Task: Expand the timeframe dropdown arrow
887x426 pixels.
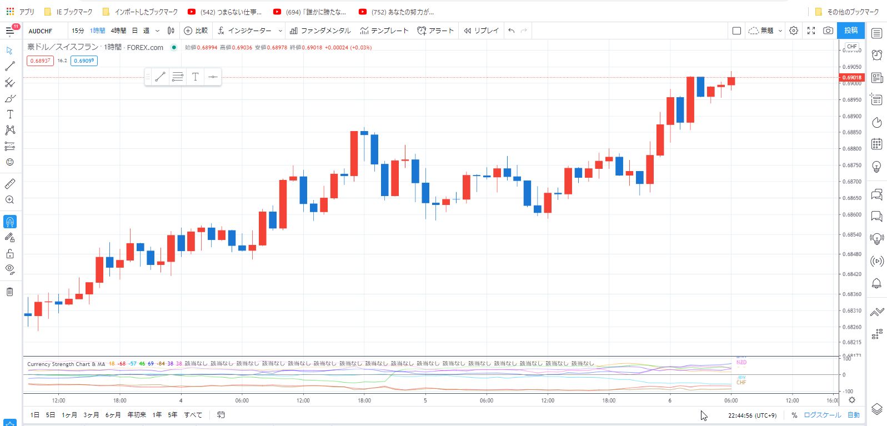Action: [x=157, y=31]
